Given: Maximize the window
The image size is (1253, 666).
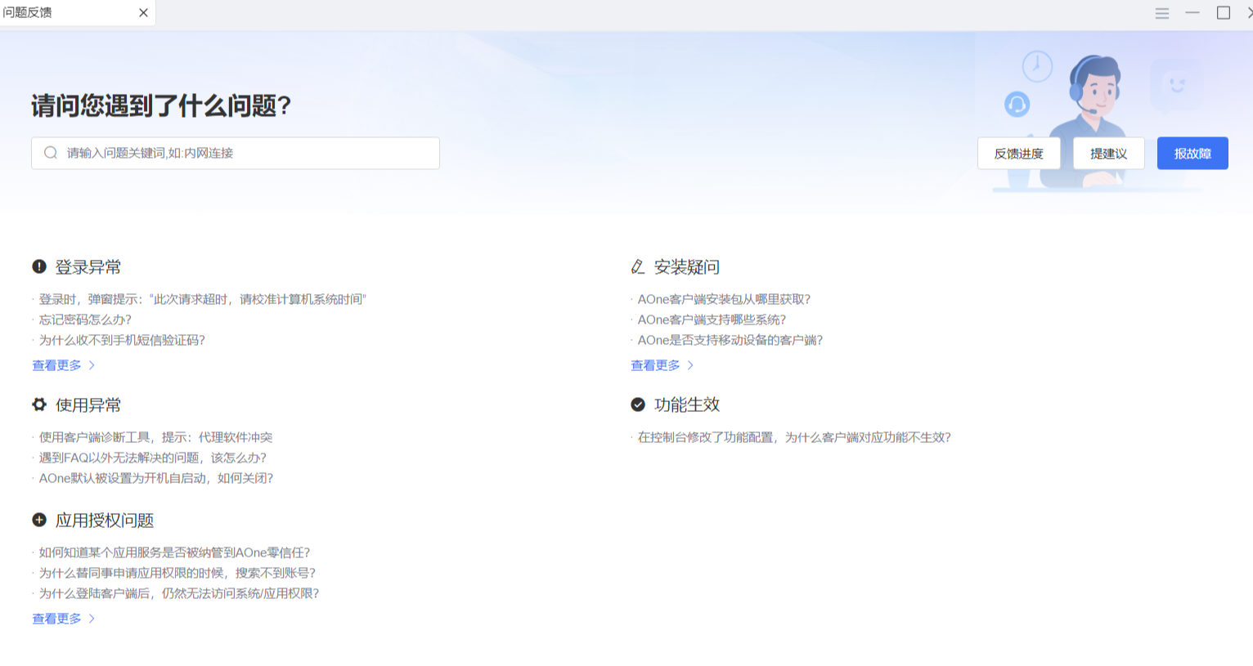Looking at the screenshot, I should click(x=1224, y=13).
